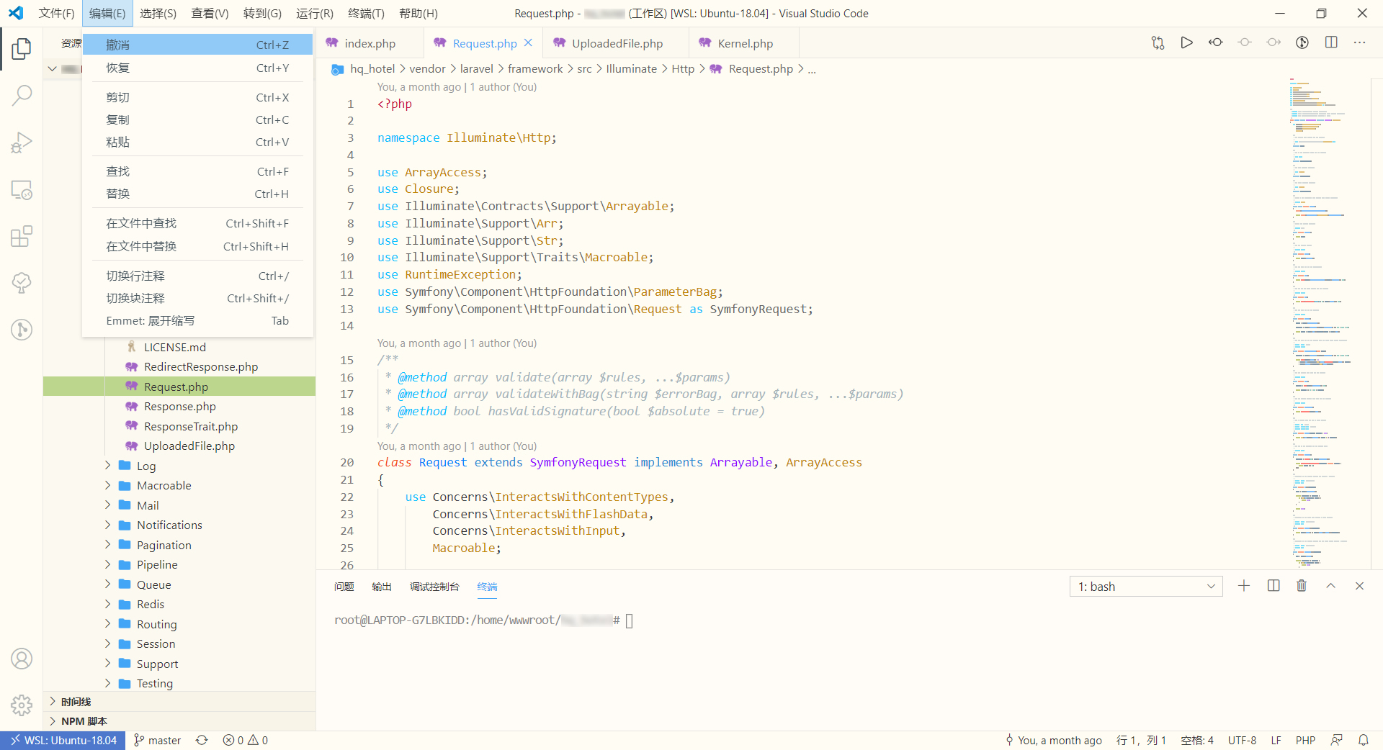Viewport: 1383px width, 750px height.
Task: Choose 在文件中查找 menu entry
Action: click(197, 223)
